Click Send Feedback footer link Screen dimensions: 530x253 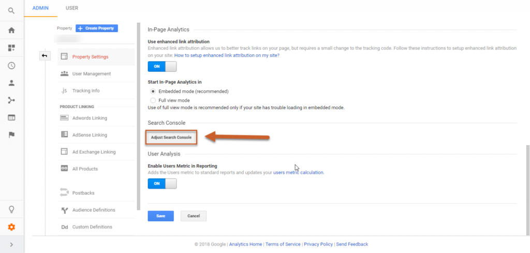[352, 244]
